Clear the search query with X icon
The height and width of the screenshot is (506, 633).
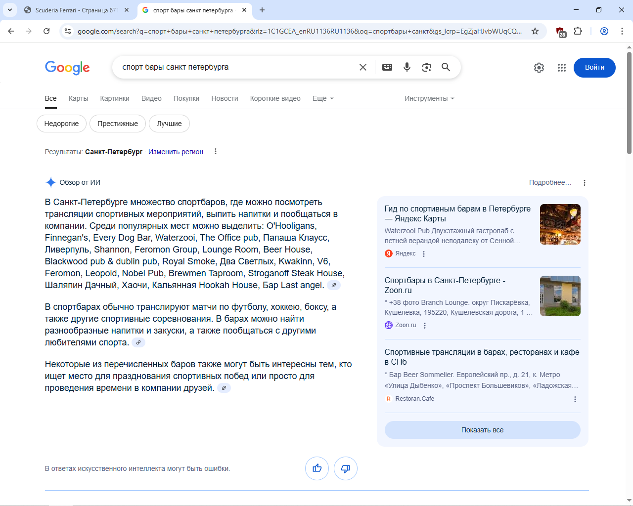tap(363, 67)
